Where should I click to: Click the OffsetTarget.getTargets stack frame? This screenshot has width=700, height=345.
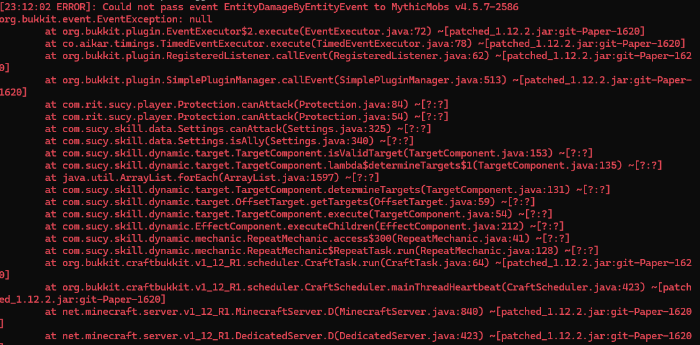(289, 202)
